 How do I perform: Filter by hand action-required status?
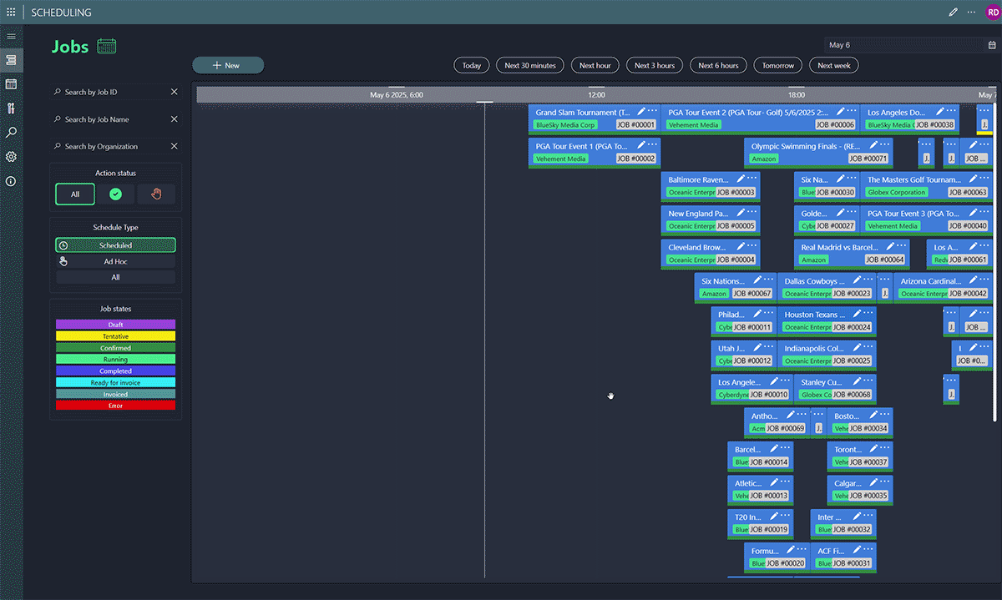[x=157, y=194]
